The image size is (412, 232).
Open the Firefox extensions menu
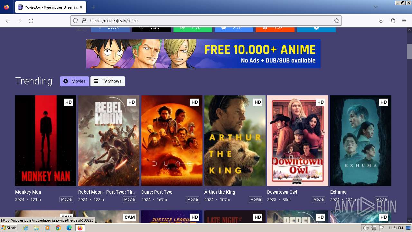[x=393, y=21]
